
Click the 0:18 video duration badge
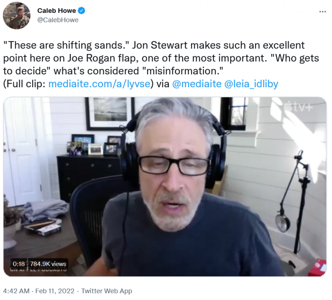point(18,264)
